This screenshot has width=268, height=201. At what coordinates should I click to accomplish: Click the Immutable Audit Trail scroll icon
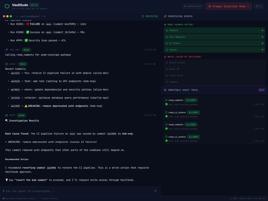tap(165, 90)
